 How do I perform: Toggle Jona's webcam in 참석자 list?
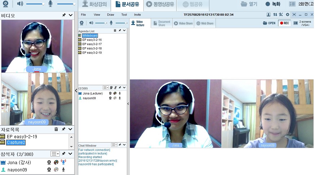[49, 162]
